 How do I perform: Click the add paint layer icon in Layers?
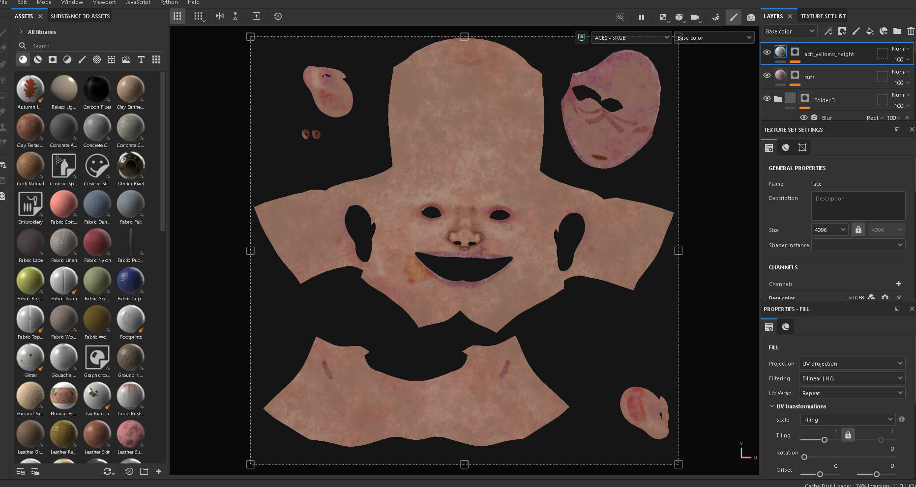856,31
